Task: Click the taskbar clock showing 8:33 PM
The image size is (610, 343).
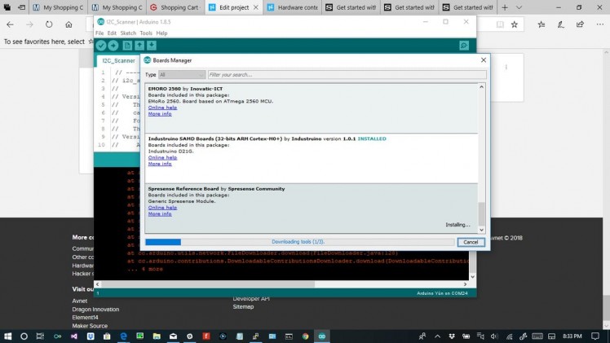Action: 572,336
